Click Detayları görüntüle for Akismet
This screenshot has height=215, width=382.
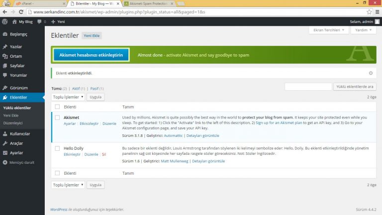[203, 135]
